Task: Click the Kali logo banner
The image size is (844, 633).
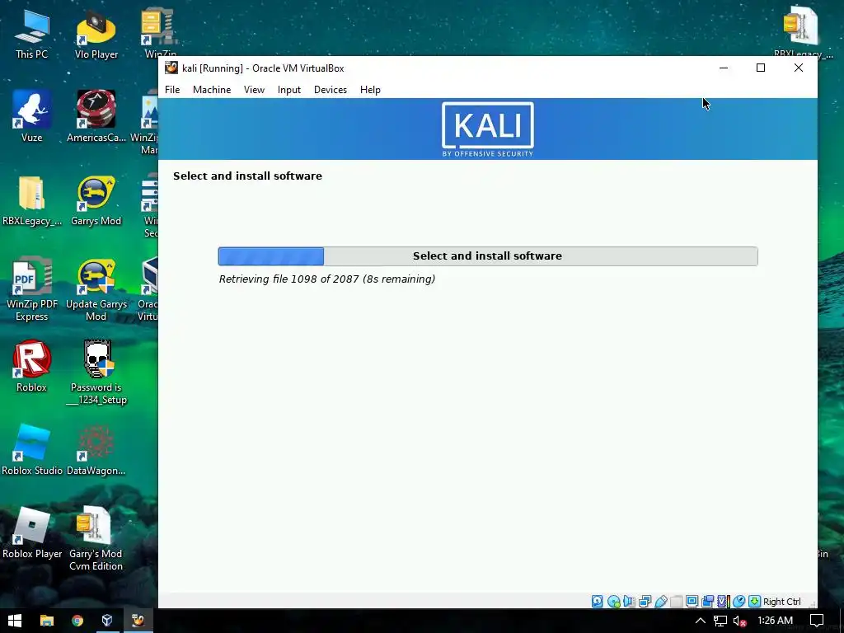Action: [x=488, y=129]
